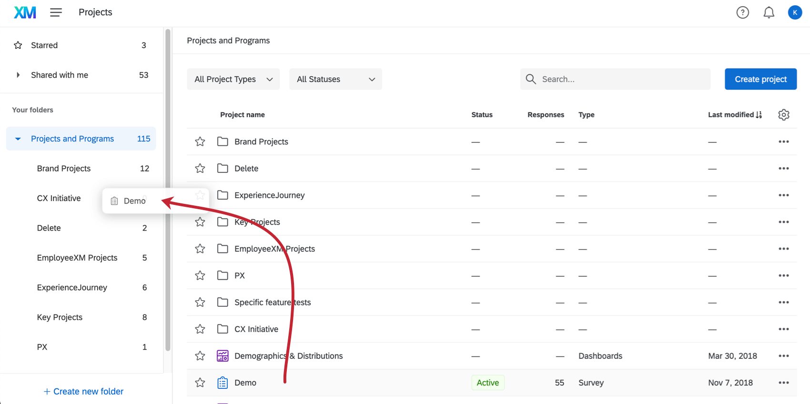Image resolution: width=810 pixels, height=404 pixels.
Task: Open the help question mark icon
Action: 742,12
